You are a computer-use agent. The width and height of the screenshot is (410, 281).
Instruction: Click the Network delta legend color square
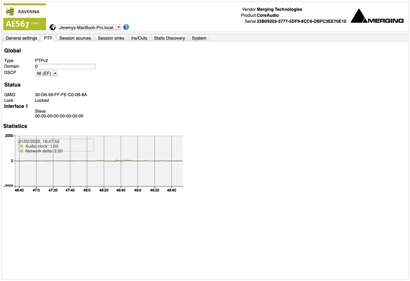[x=22, y=151]
